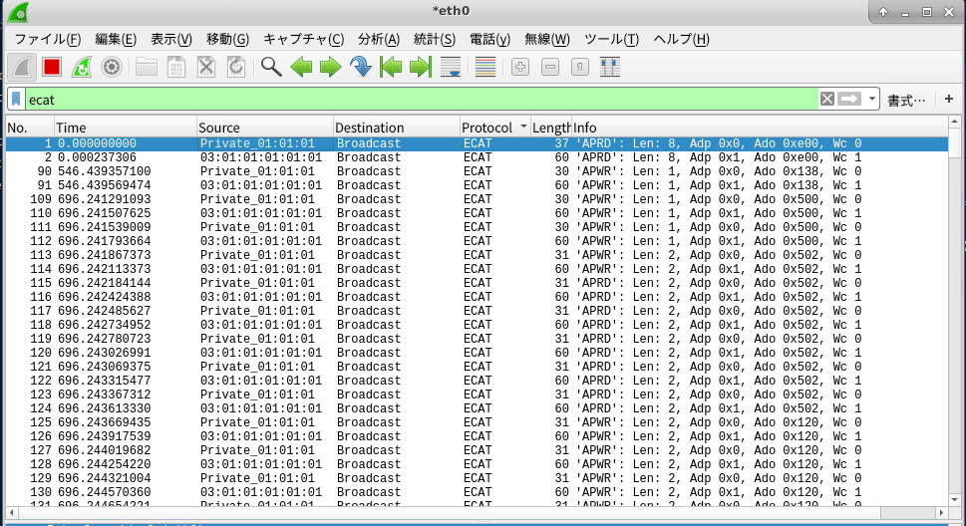Open the display filter history dropdown
The width and height of the screenshot is (966, 526).
point(871,100)
